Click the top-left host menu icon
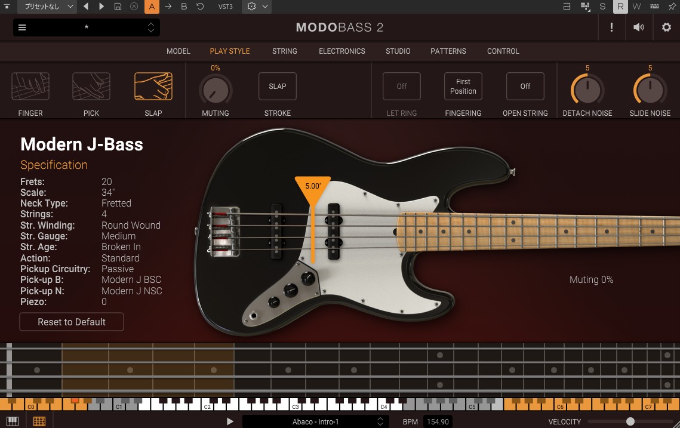Image resolution: width=680 pixels, height=428 pixels. (x=7, y=7)
